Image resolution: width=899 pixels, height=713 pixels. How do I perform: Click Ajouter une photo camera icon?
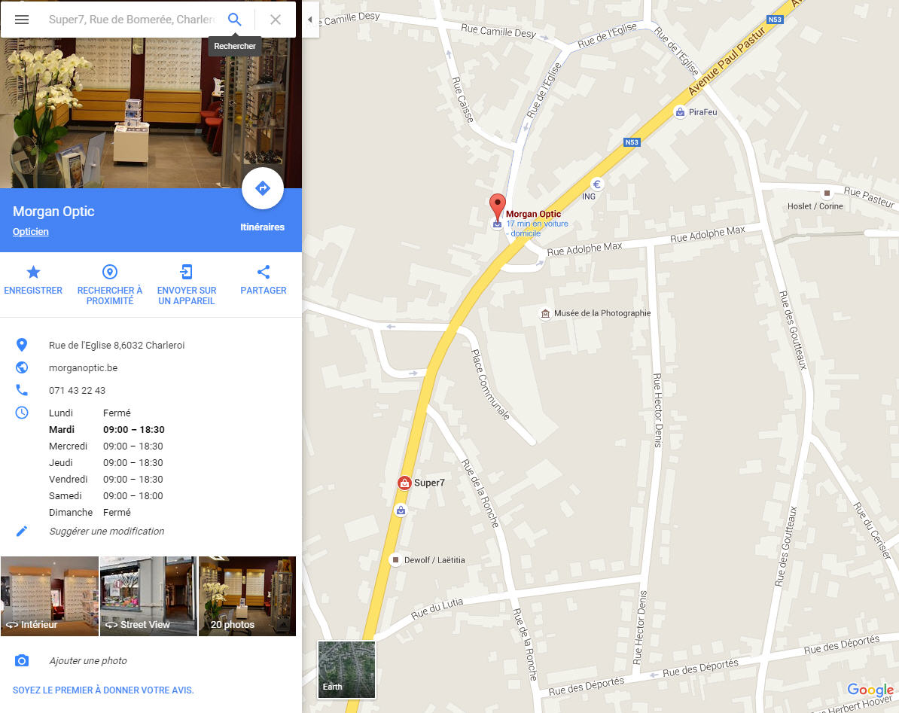tap(22, 661)
